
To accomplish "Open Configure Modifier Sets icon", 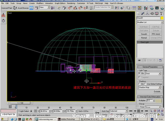I will click(x=160, y=60).
